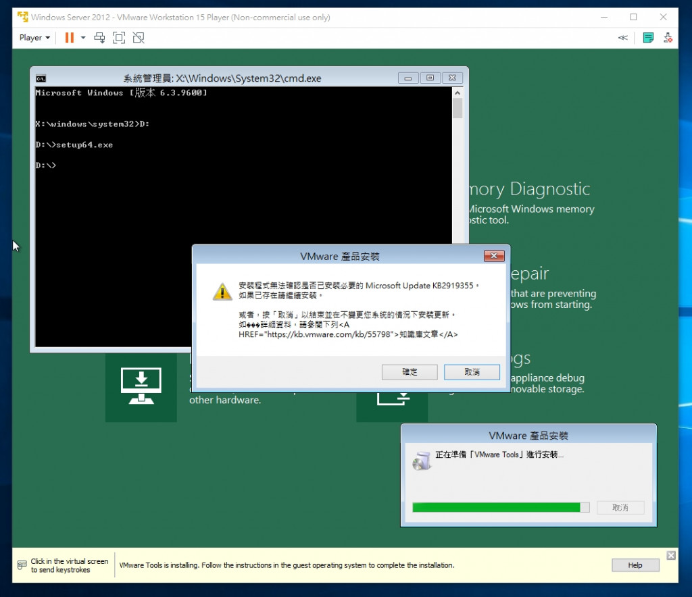Open the message log note icon
Viewport: 692px width, 597px height.
point(648,38)
